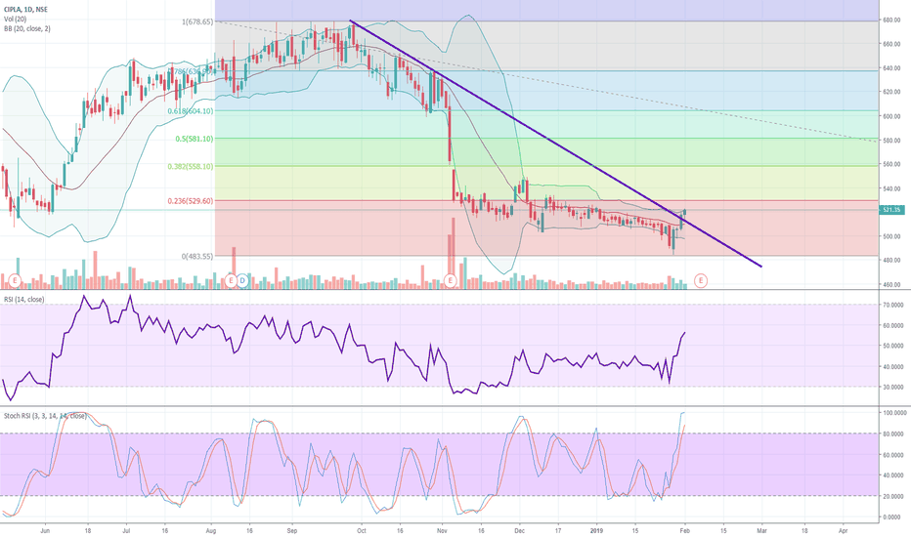Image resolution: width=911 pixels, height=537 pixels.
Task: Click the 580.00 price axis label
Action: (891, 141)
